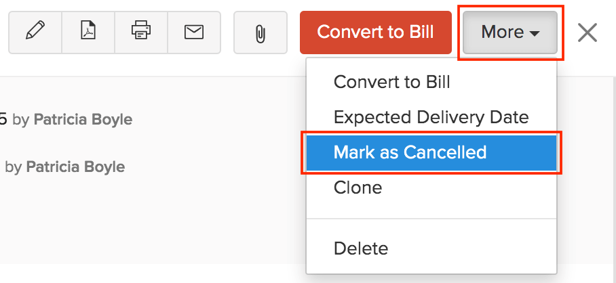The height and width of the screenshot is (283, 616).
Task: Choose Convert to Bill from dropdown menu
Action: tap(391, 83)
